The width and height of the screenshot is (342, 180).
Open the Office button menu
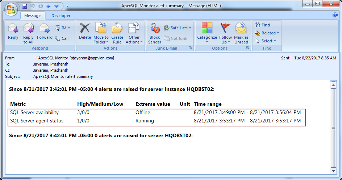click(11, 9)
